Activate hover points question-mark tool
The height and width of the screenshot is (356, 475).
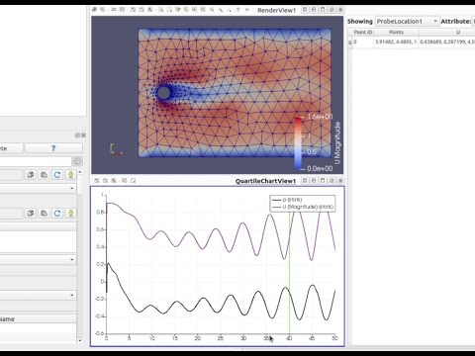click(237, 10)
